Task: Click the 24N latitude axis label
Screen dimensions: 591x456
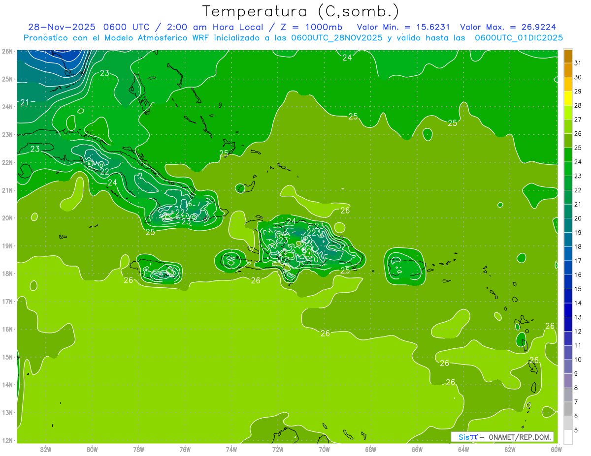Action: pyautogui.click(x=7, y=107)
